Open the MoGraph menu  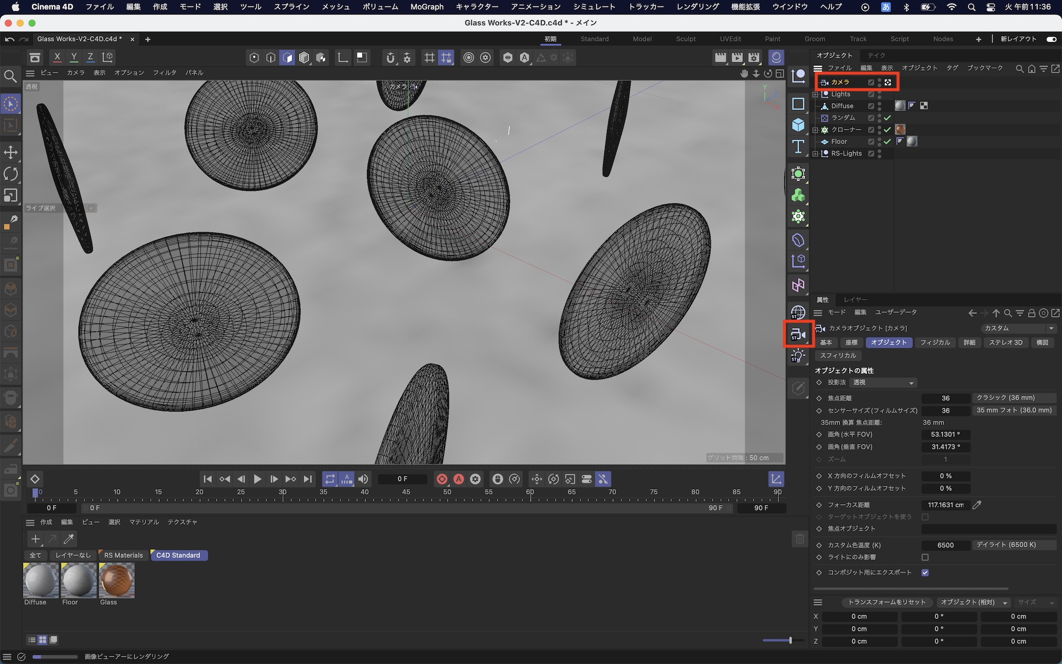(426, 7)
